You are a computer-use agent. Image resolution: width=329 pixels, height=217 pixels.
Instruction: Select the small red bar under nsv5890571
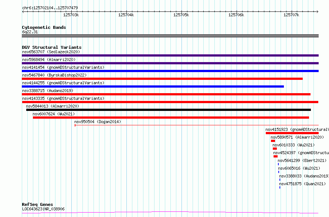tap(273, 141)
